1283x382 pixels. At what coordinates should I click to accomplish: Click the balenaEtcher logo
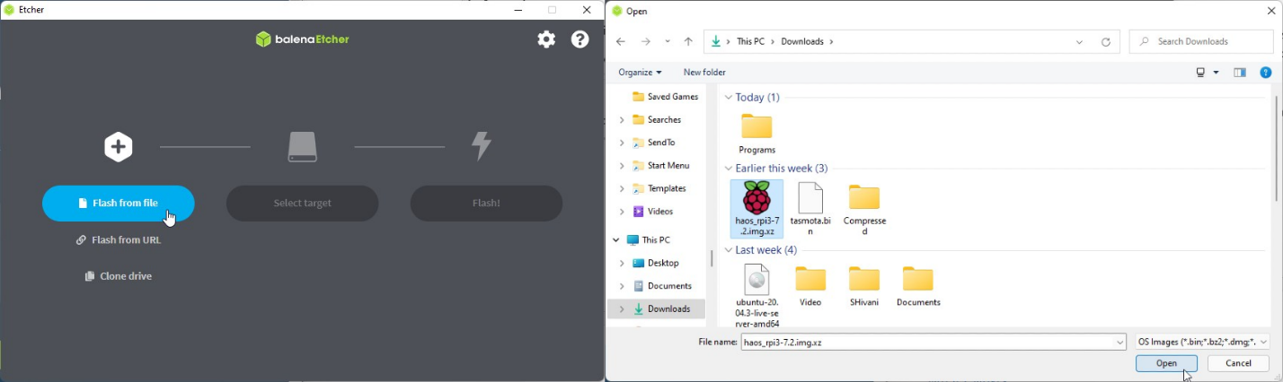pyautogui.click(x=302, y=39)
